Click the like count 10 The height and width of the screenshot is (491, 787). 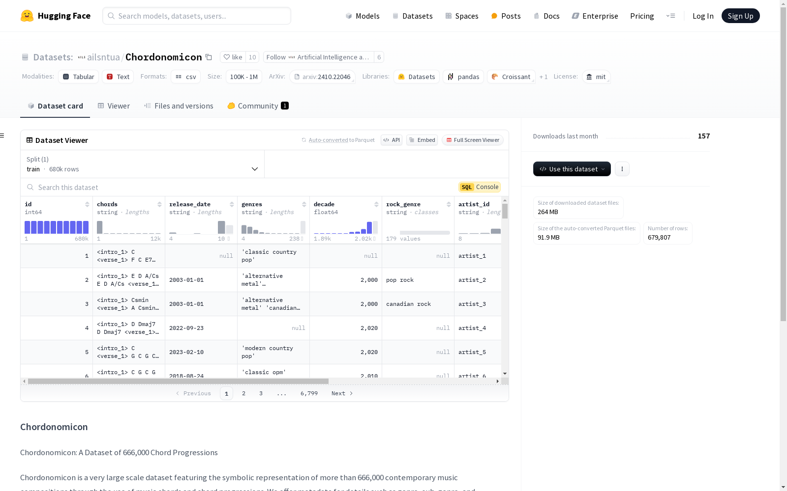click(252, 57)
